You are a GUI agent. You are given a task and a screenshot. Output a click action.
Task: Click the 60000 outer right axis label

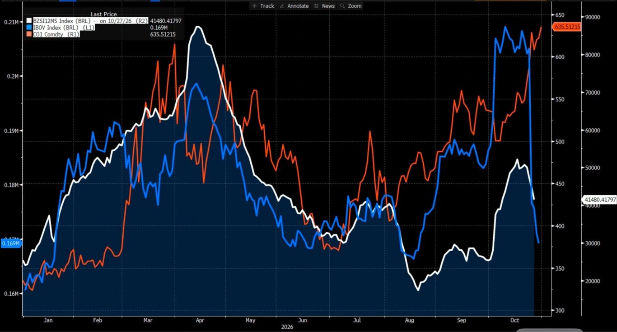592,131
